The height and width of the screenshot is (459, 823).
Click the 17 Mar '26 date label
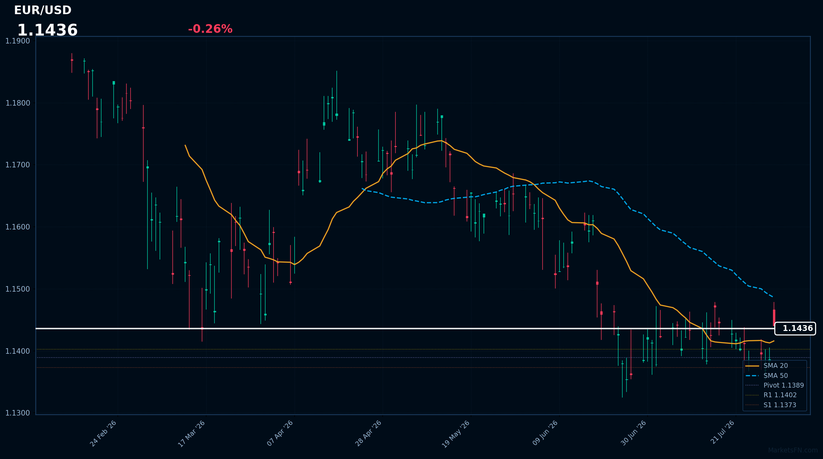pyautogui.click(x=192, y=433)
